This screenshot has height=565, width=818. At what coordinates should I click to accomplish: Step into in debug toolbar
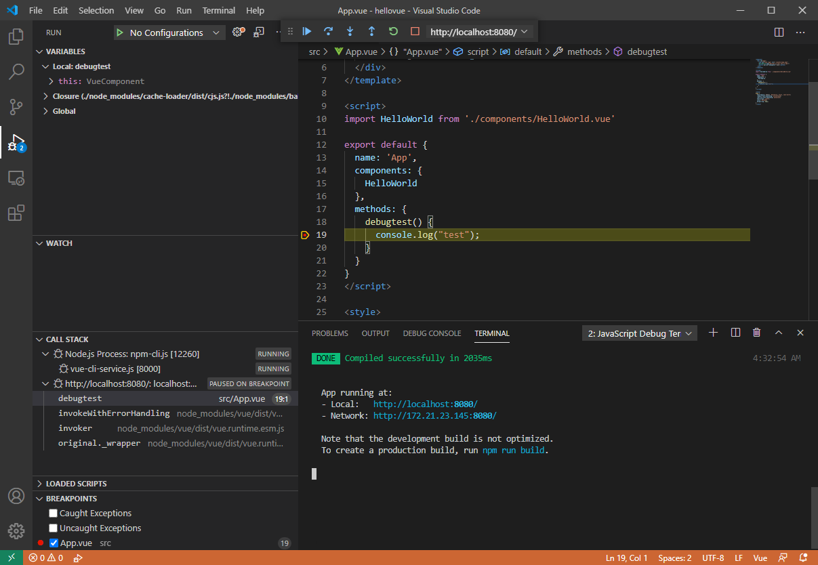point(350,31)
